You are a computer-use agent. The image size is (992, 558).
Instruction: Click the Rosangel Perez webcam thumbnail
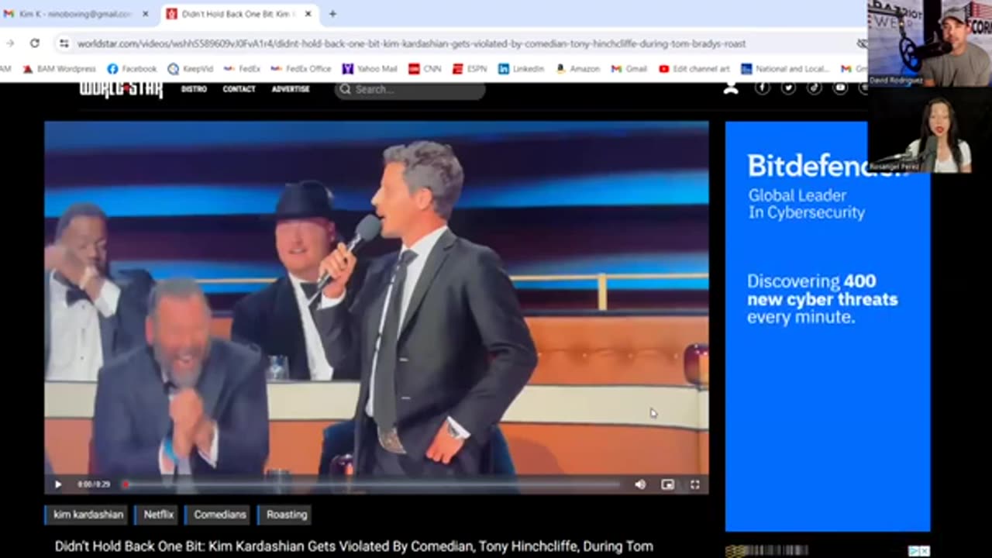click(x=930, y=129)
